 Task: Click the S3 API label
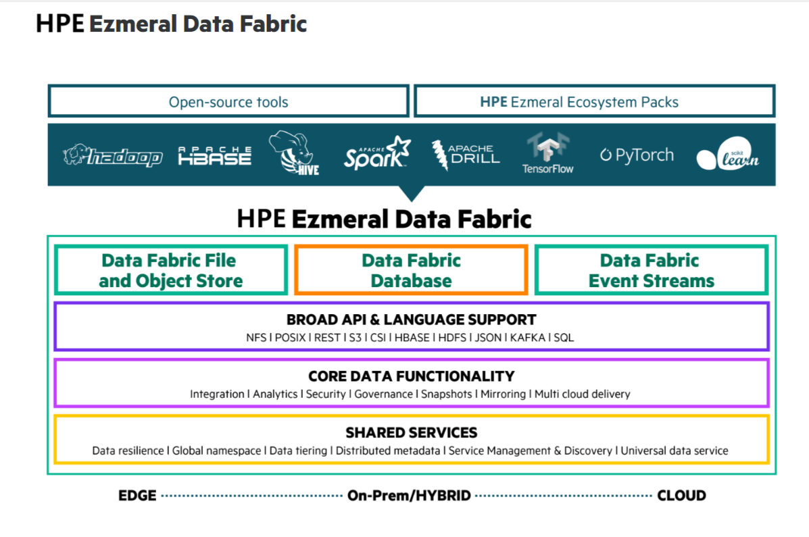355,337
